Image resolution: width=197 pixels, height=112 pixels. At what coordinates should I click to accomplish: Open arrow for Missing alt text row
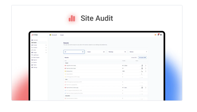[146, 71]
